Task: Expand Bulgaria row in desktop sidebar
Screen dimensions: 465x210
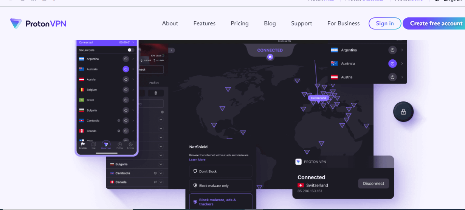Action: [161, 164]
